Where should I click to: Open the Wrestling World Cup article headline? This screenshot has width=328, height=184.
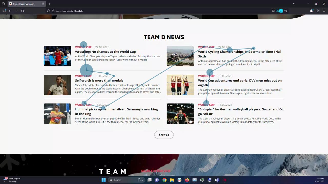click(105, 52)
